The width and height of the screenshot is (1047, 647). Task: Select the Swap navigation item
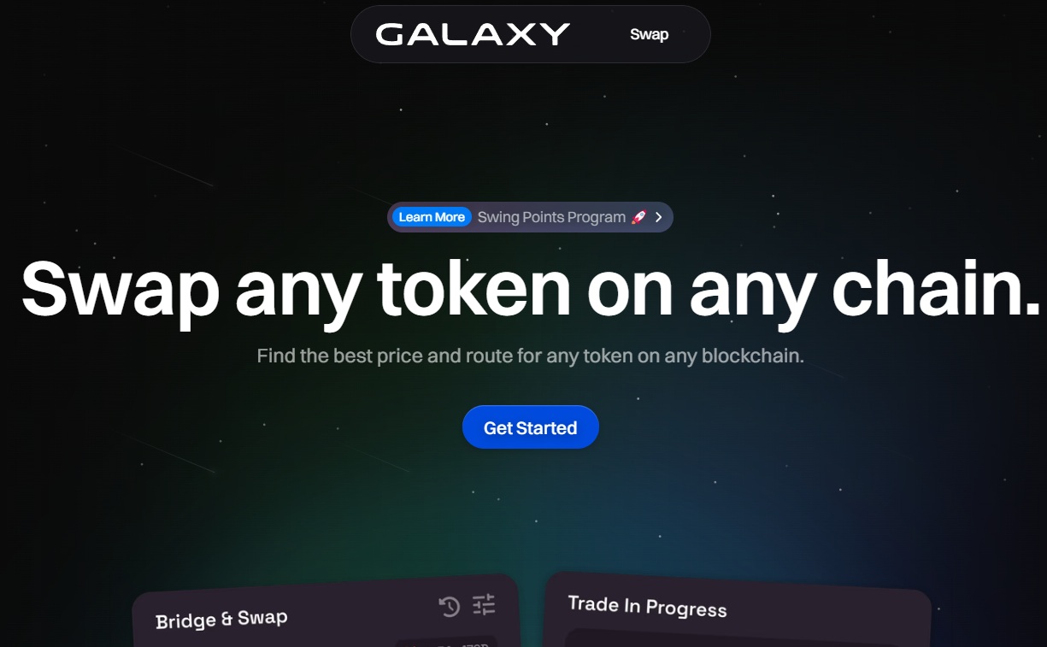pyautogui.click(x=649, y=34)
